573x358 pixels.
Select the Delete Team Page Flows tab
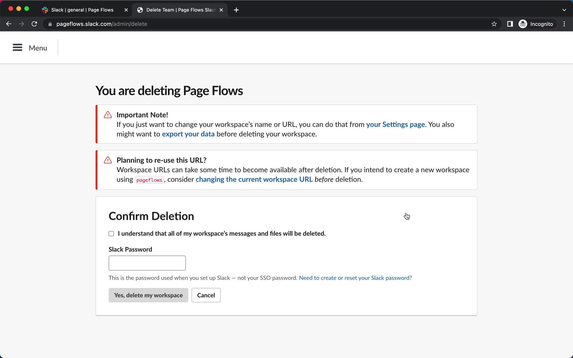point(180,10)
